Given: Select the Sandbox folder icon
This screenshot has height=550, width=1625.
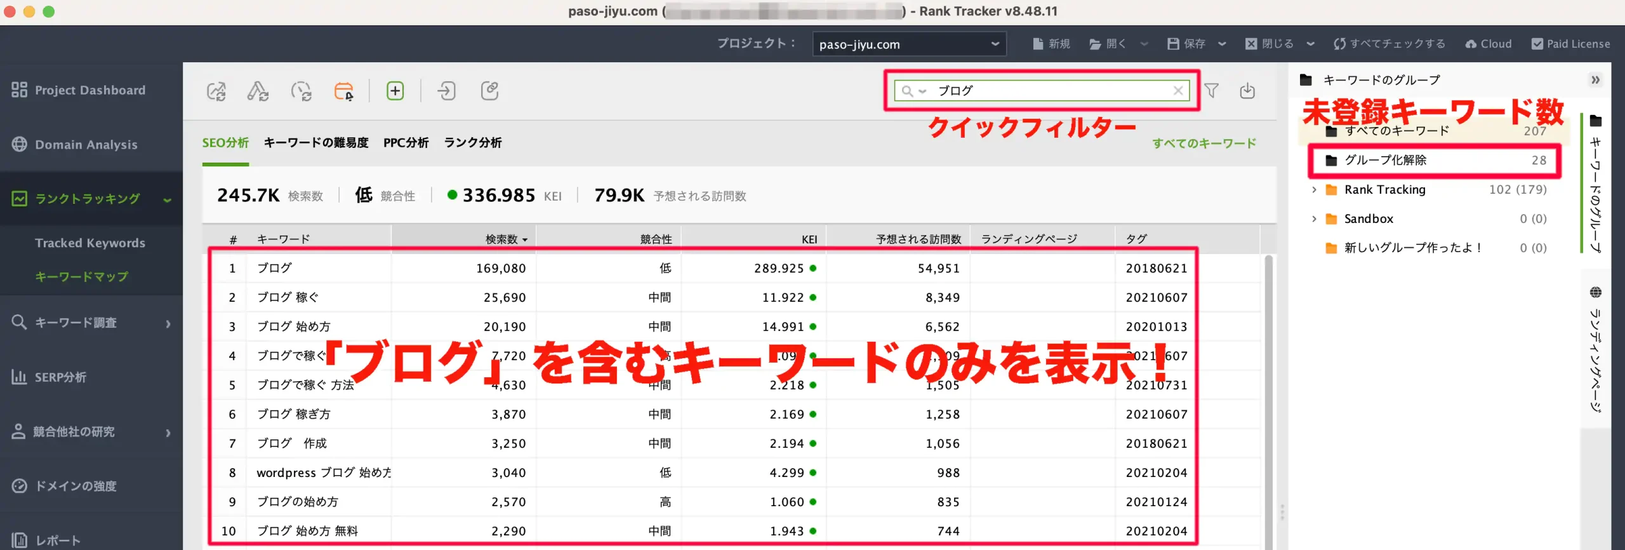Looking at the screenshot, I should (x=1331, y=219).
